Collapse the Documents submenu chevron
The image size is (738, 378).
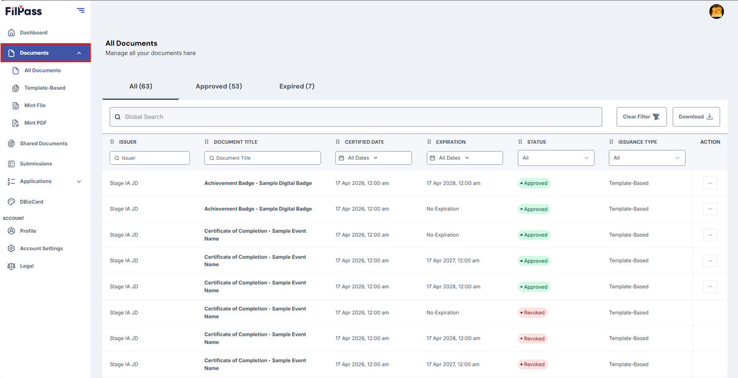pos(79,53)
